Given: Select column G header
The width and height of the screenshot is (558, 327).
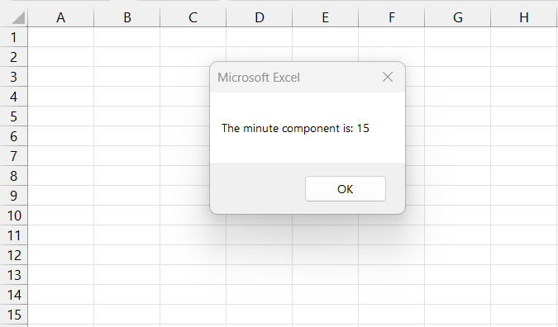Looking at the screenshot, I should (458, 17).
